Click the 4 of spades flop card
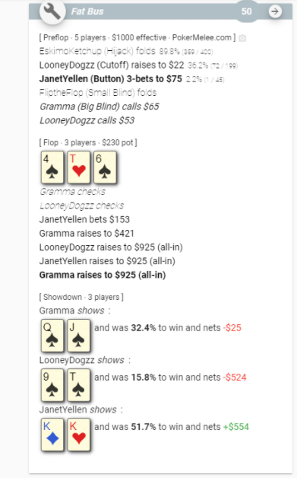297x478 pixels. click(x=52, y=167)
